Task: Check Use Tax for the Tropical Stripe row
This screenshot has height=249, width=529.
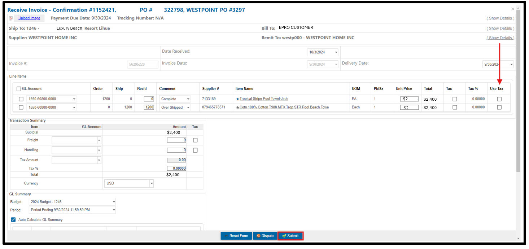Action: [499, 99]
